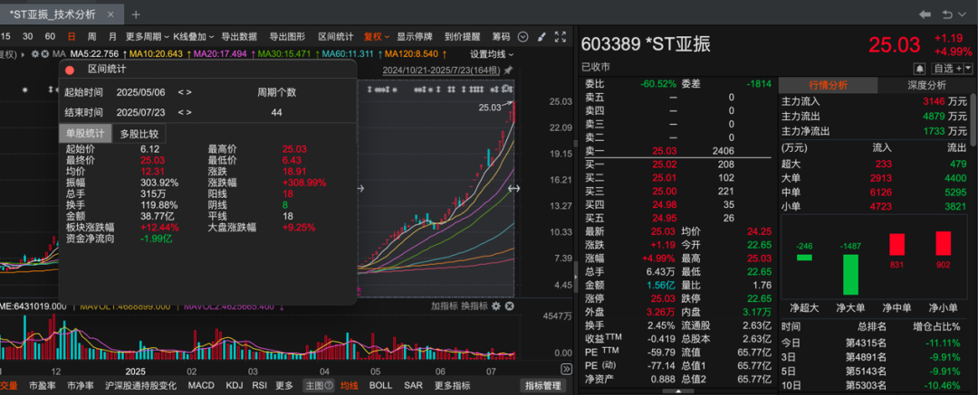Go back using the left arrow icon
This screenshot has width=978, height=395.
925,14
